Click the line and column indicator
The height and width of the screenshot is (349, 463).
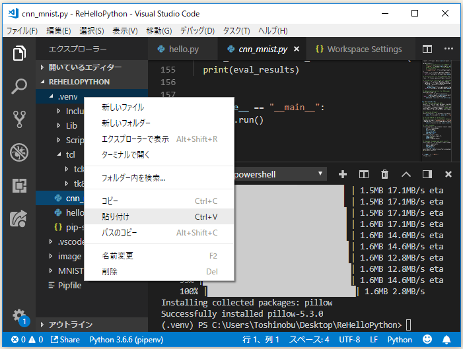(261, 340)
